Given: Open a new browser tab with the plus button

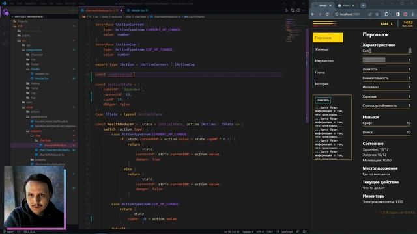Looking at the screenshot, I should click(x=363, y=5).
